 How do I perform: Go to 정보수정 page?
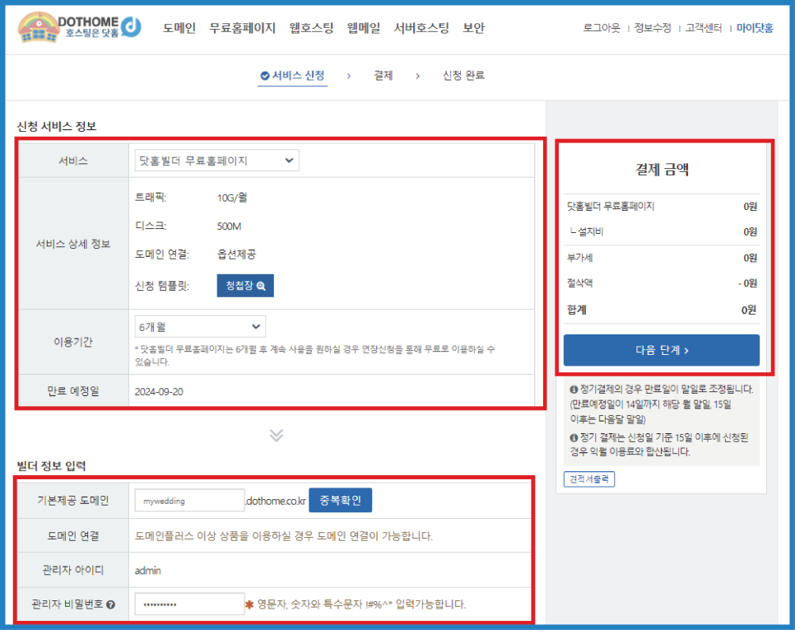click(x=653, y=28)
